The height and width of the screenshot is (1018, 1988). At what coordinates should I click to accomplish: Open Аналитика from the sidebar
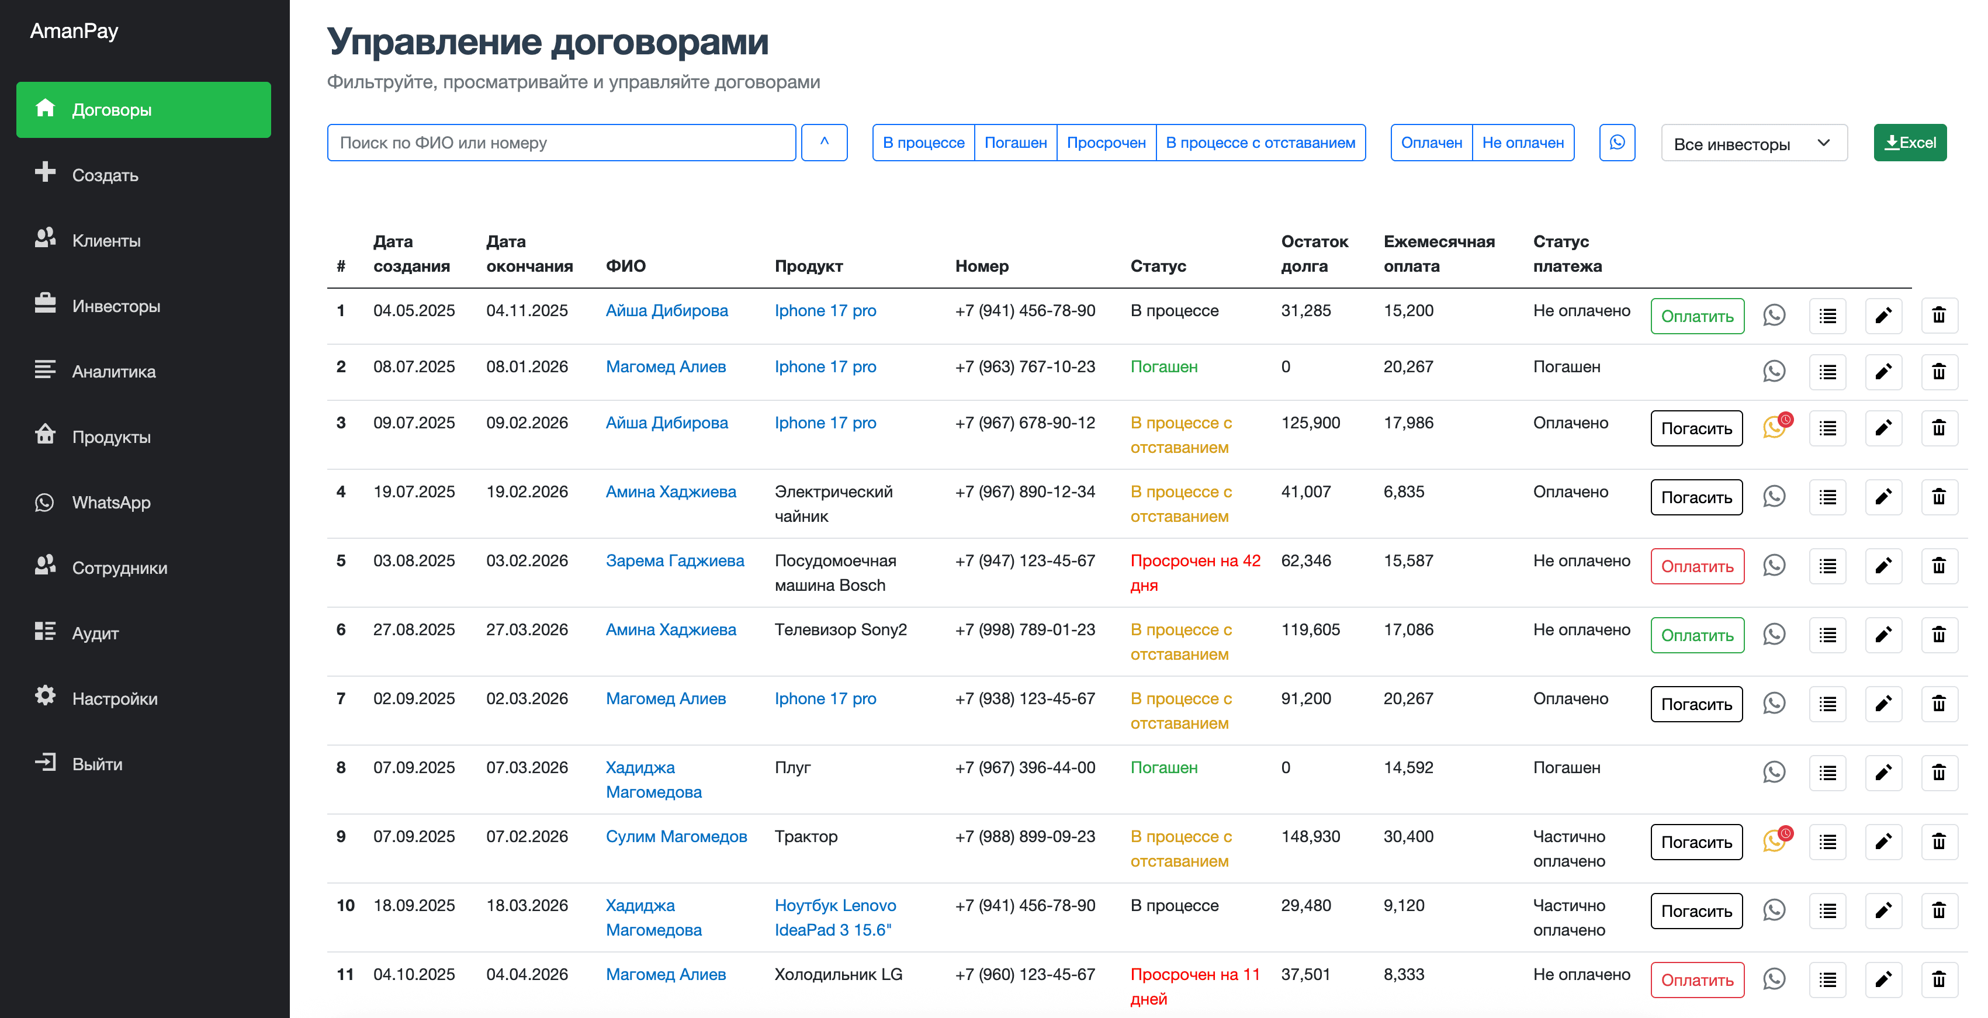tap(113, 371)
